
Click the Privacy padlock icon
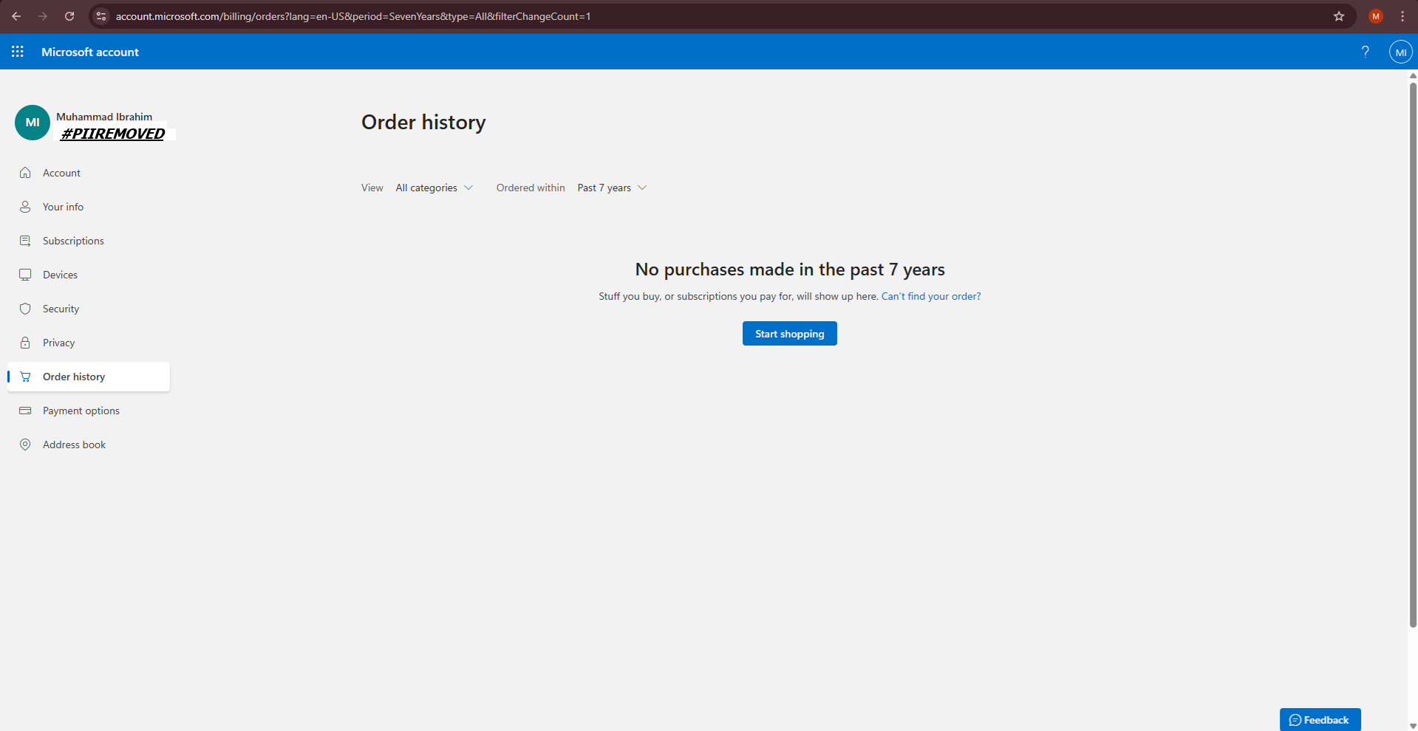point(25,342)
